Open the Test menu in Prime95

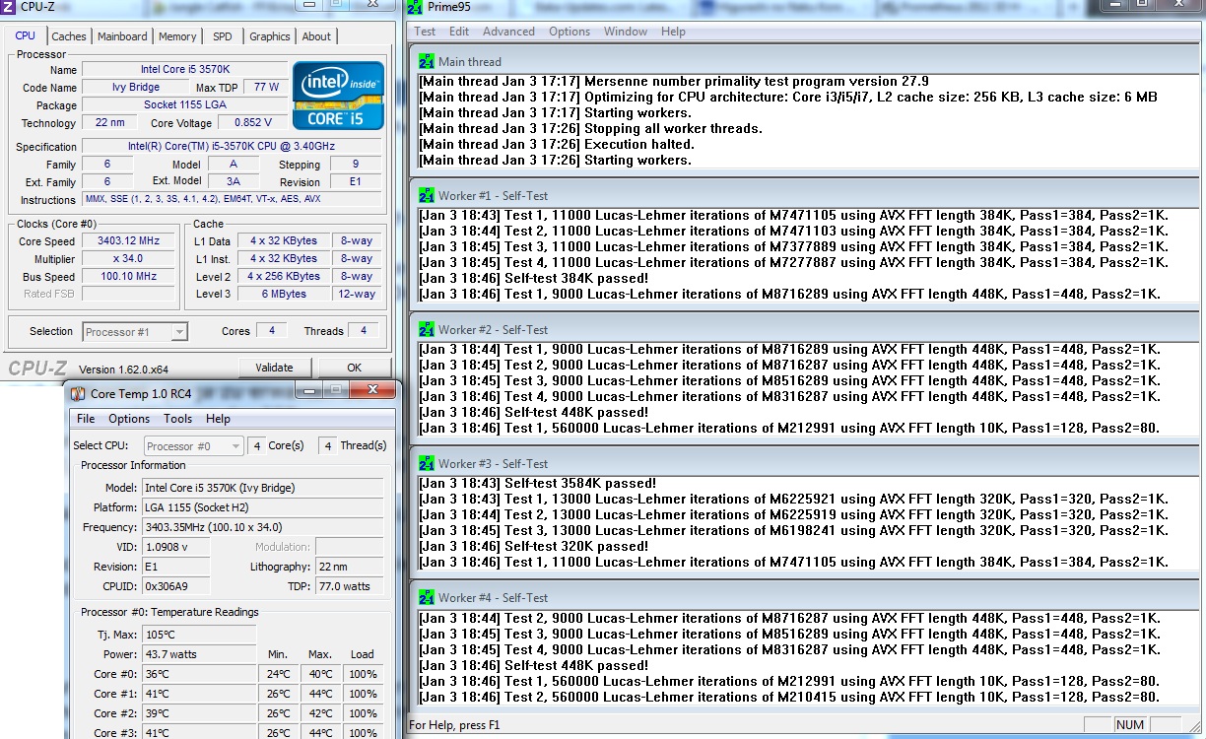click(x=425, y=32)
